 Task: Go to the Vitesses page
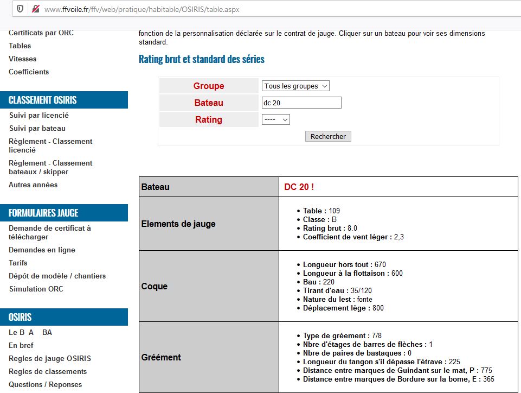click(x=23, y=59)
